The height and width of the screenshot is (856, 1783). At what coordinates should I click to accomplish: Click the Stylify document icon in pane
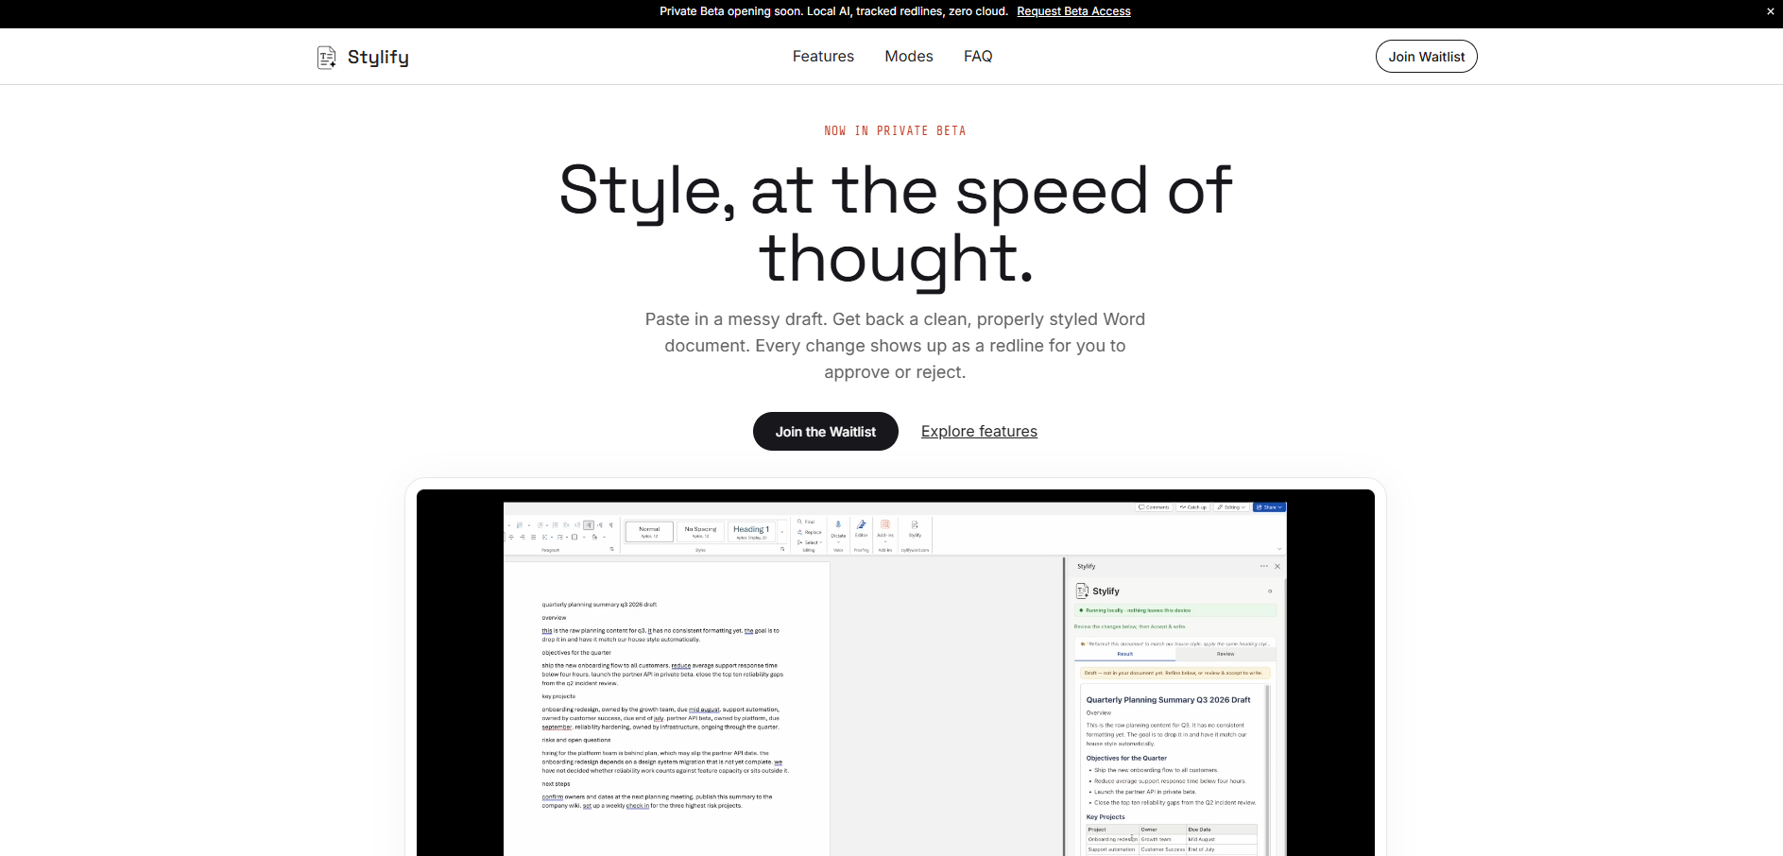[x=1082, y=591]
